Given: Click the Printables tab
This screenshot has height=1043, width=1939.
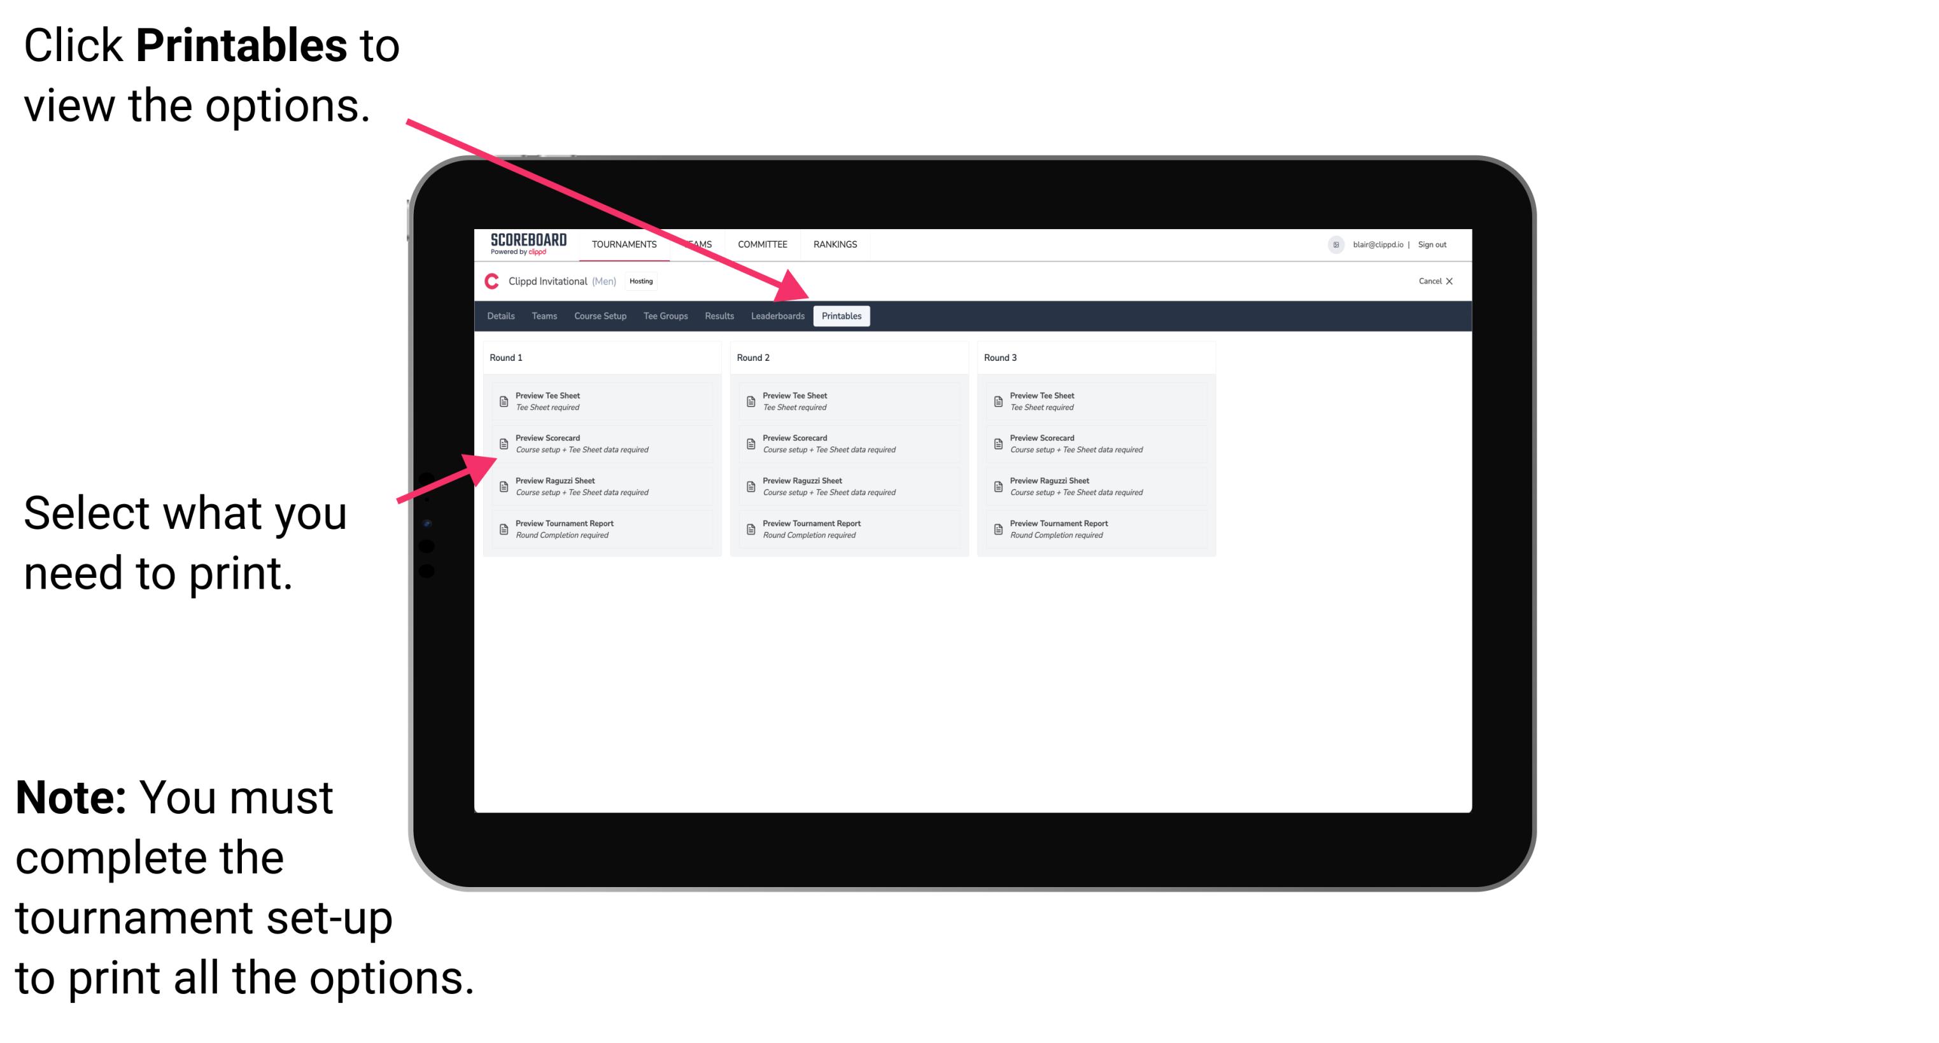Looking at the screenshot, I should [840, 316].
